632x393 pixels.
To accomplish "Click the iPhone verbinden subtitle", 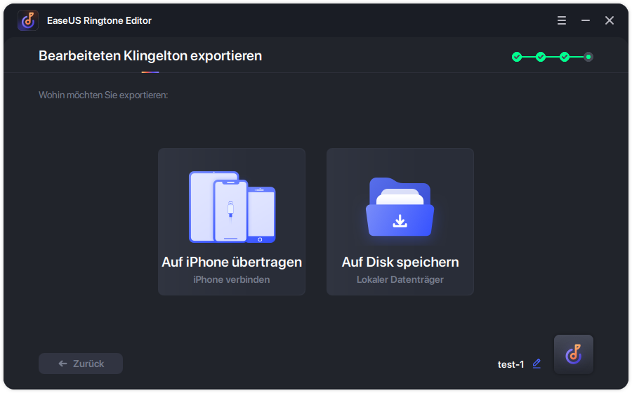I will pyautogui.click(x=232, y=279).
